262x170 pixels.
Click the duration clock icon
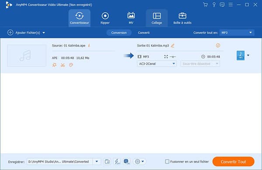click(203, 57)
